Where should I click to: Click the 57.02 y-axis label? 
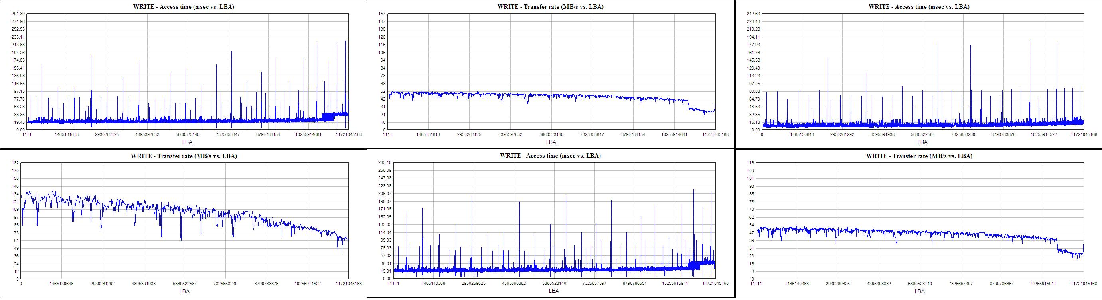tap(386, 255)
